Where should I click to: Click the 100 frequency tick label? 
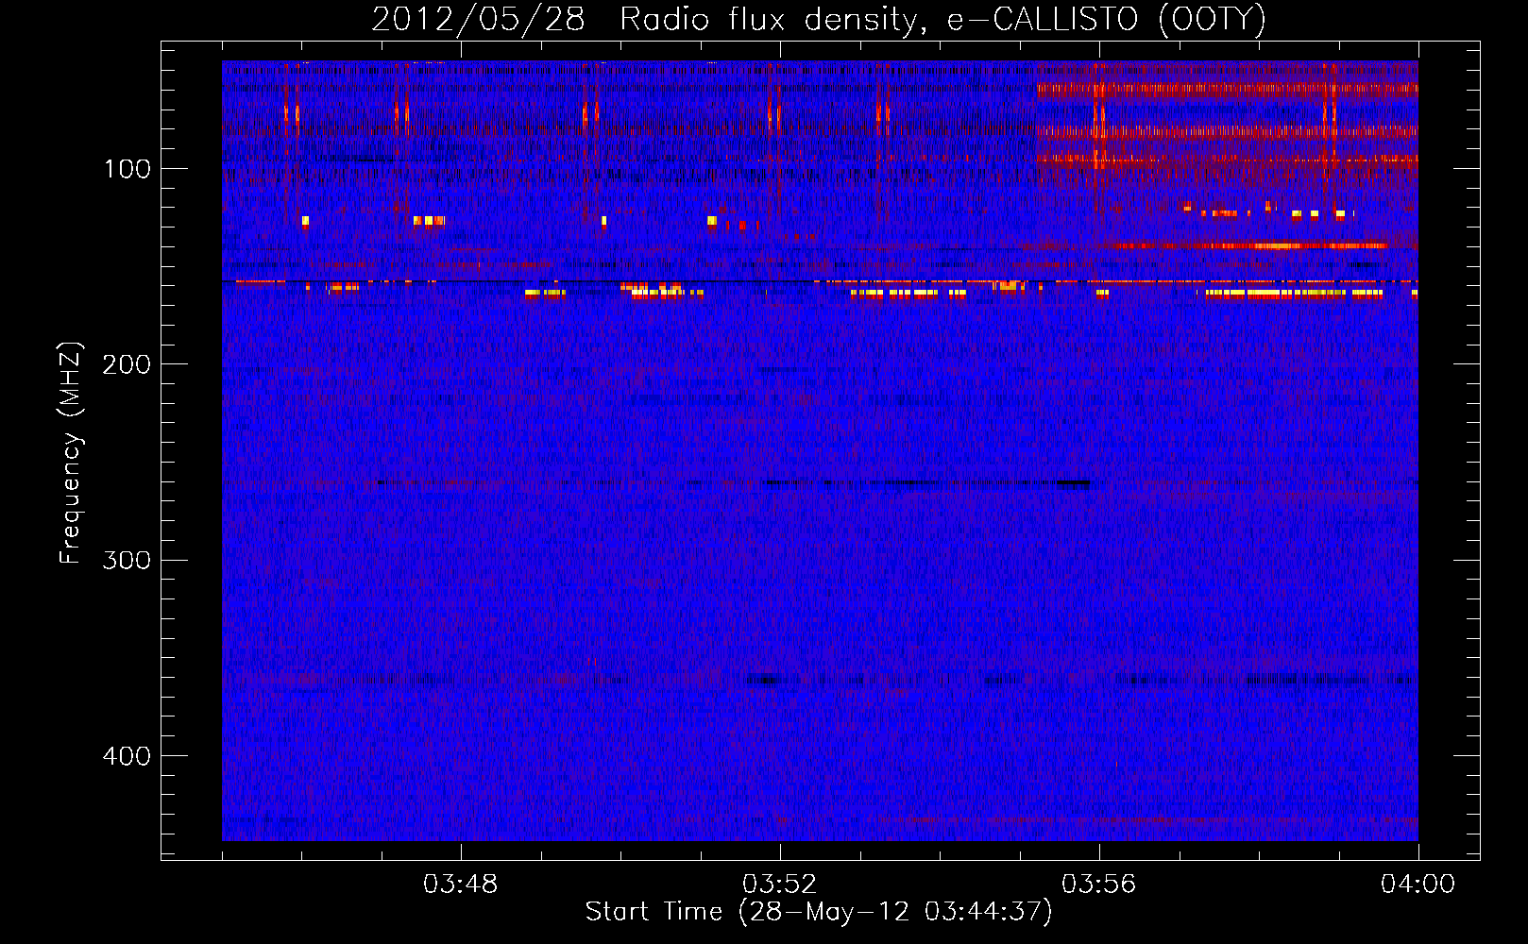pyautogui.click(x=127, y=169)
